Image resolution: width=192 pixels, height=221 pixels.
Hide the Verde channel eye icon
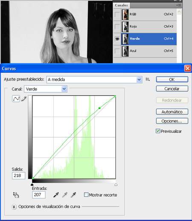(117, 39)
